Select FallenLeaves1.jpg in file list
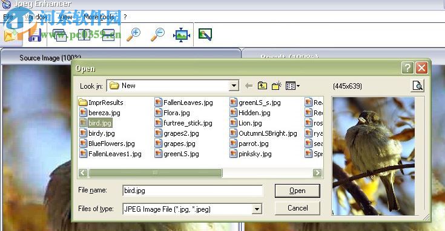 110,154
